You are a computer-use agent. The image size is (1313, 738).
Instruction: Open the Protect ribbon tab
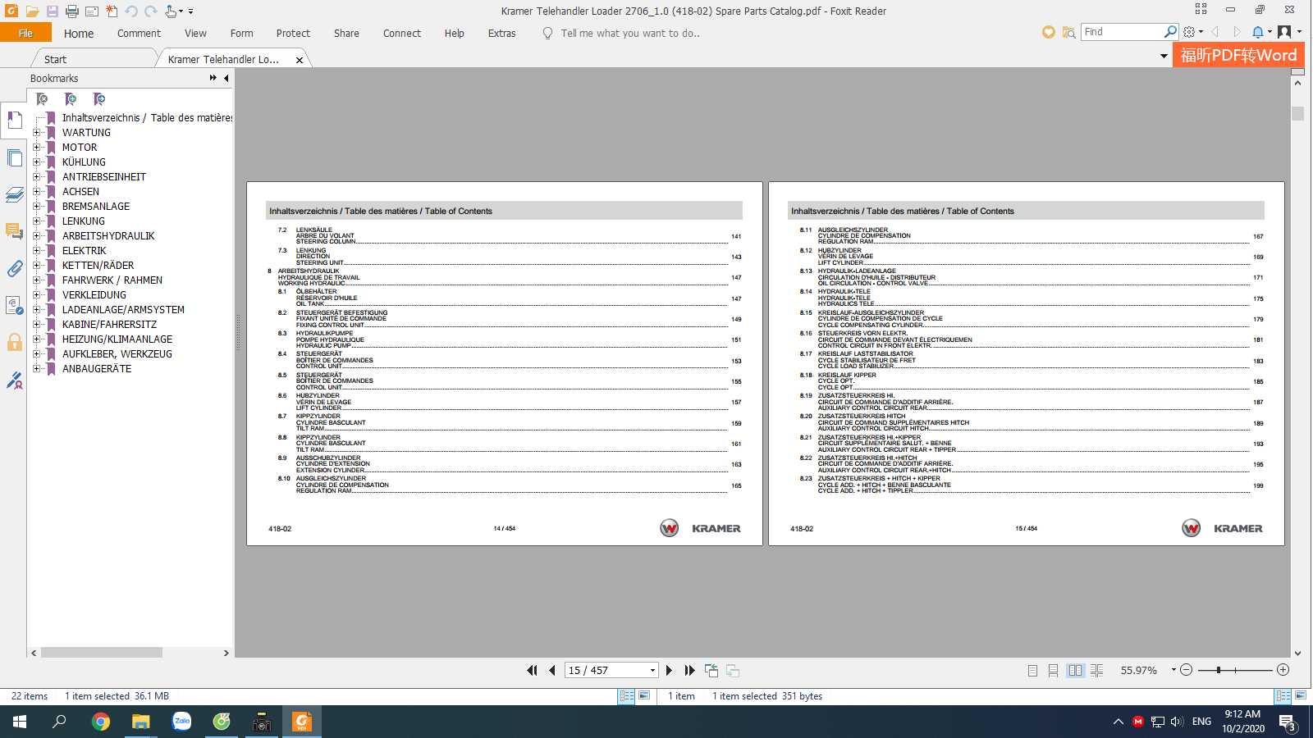(293, 34)
